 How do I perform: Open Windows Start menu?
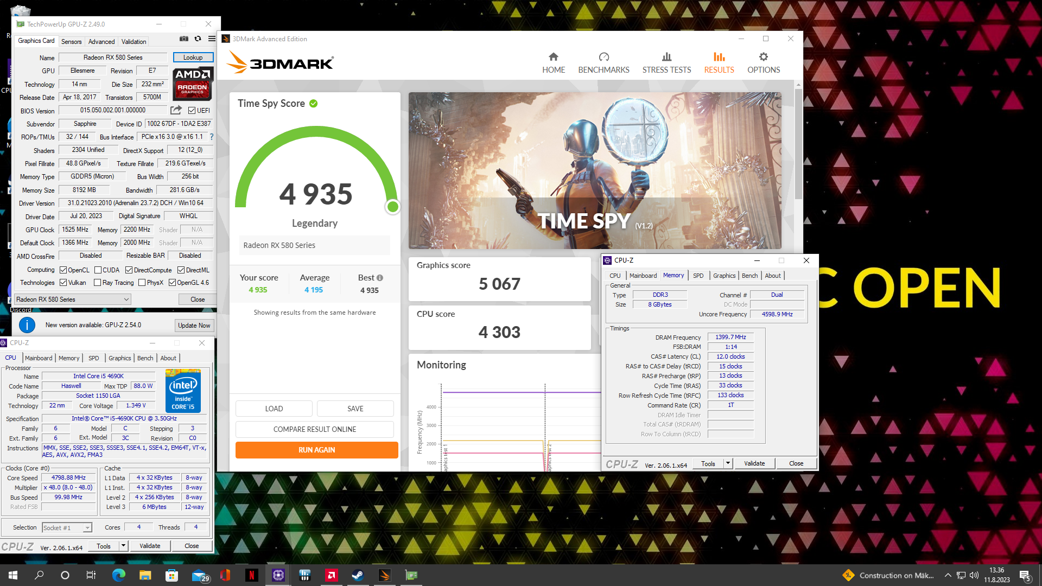[x=13, y=575]
